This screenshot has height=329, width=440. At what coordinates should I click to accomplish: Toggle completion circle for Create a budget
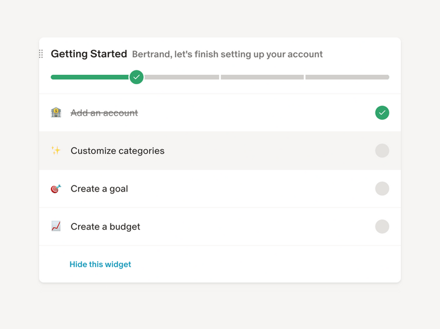pyautogui.click(x=382, y=227)
